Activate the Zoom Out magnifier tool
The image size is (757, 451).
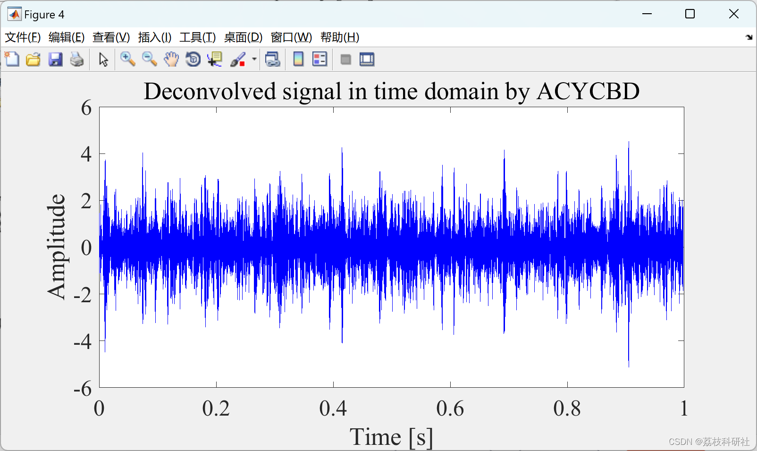pyautogui.click(x=149, y=60)
